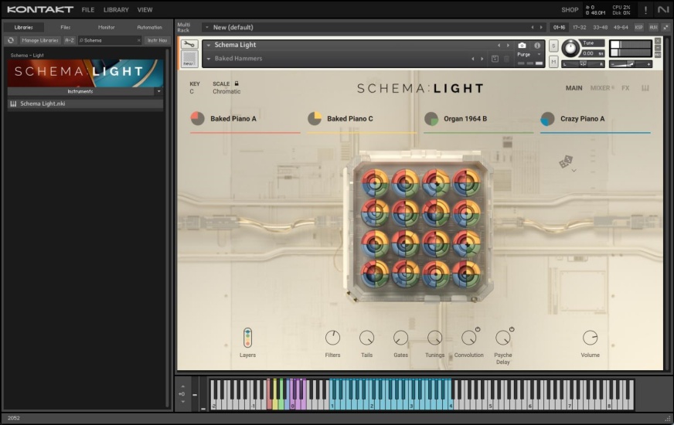Go to next snapshot arrow for Baked Hammers
Image resolution: width=674 pixels, height=425 pixels.
(x=482, y=59)
